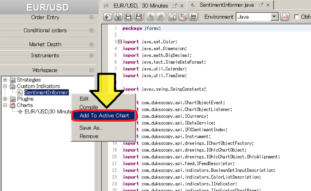The height and width of the screenshot is (191, 311).
Task: Choose Remove from the context menu
Action: 89,136
